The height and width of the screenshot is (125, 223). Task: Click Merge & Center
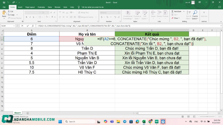pos(86,17)
